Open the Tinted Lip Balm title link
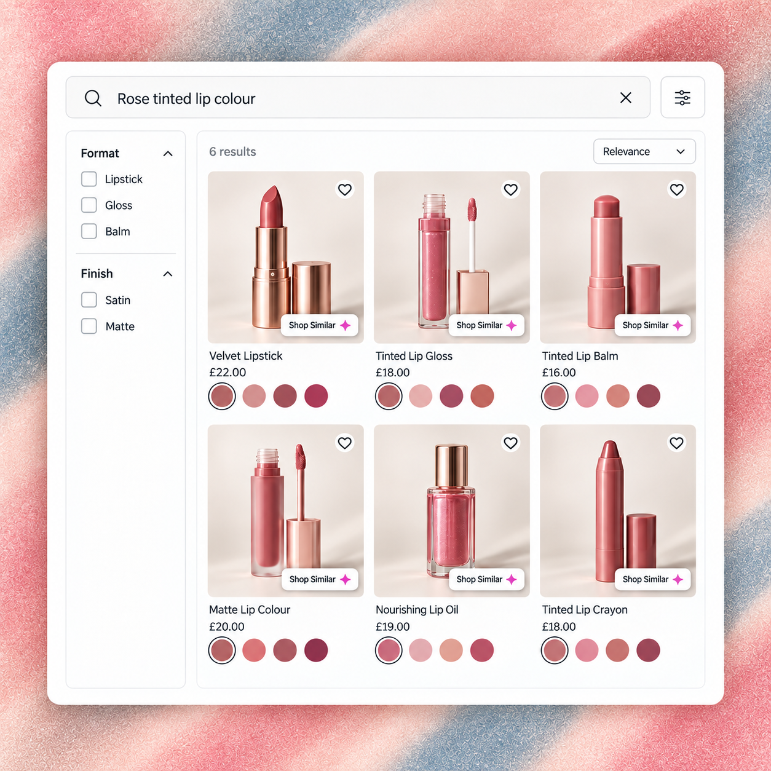 tap(580, 356)
